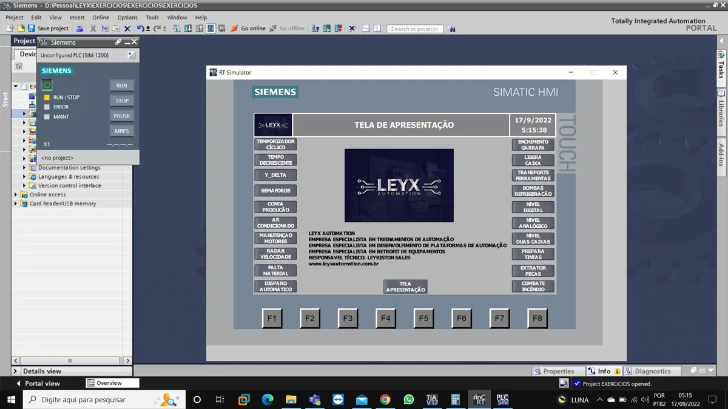Open the Options menu
The height and width of the screenshot is (409, 728).
127,18
